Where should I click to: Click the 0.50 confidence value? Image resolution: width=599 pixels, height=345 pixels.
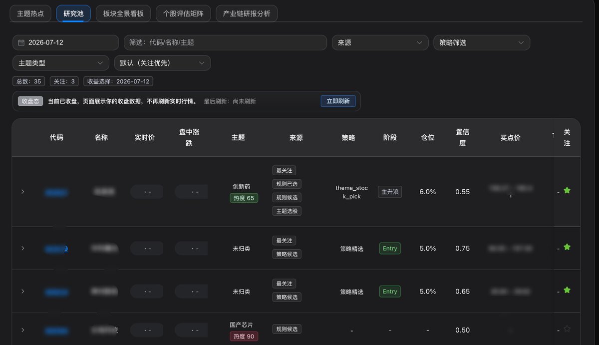(x=462, y=330)
